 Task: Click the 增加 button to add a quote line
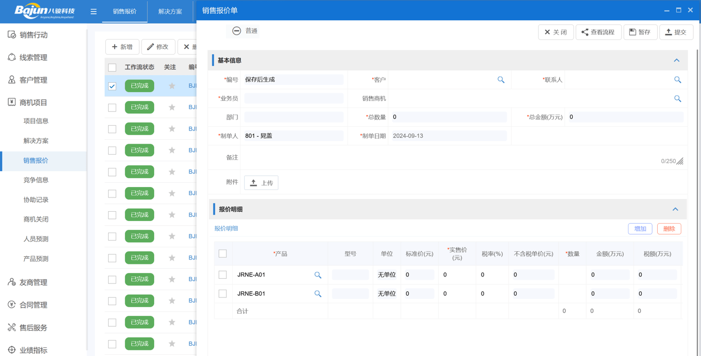point(640,228)
